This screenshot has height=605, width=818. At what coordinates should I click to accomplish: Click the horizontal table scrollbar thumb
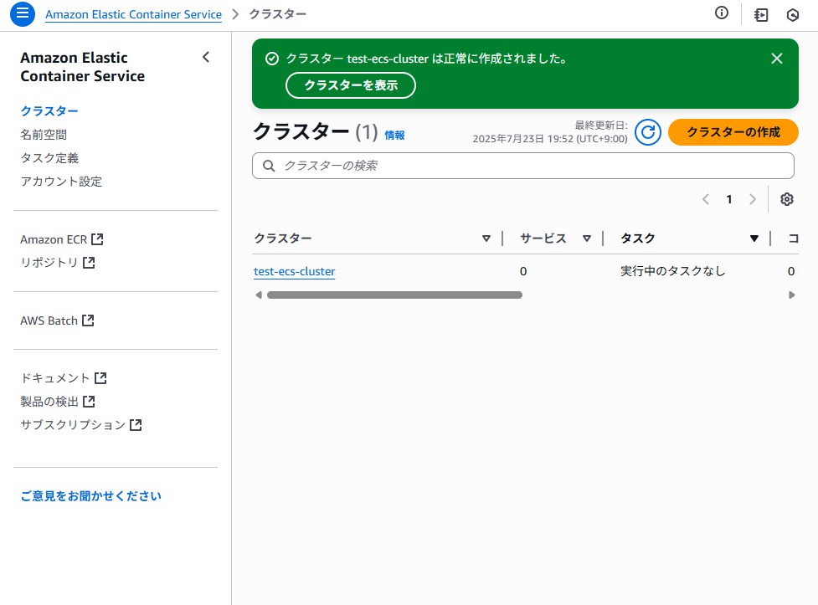[x=394, y=295]
